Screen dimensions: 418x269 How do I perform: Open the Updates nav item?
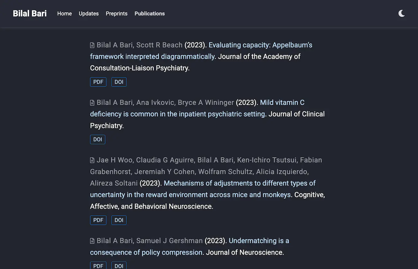(88, 13)
